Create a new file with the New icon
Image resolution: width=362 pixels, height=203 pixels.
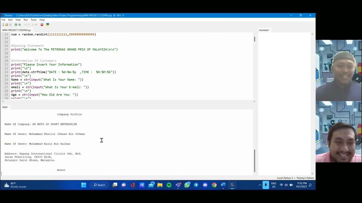pyautogui.click(x=3, y=25)
